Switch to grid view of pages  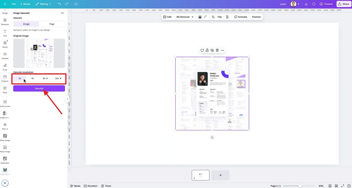pos(336,186)
